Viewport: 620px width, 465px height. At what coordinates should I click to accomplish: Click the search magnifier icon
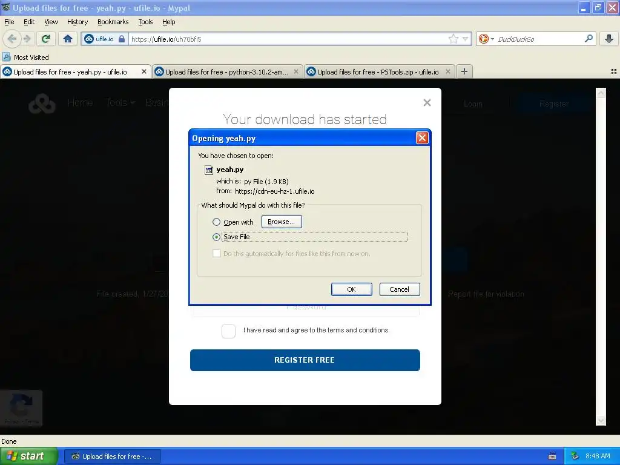pyautogui.click(x=589, y=39)
